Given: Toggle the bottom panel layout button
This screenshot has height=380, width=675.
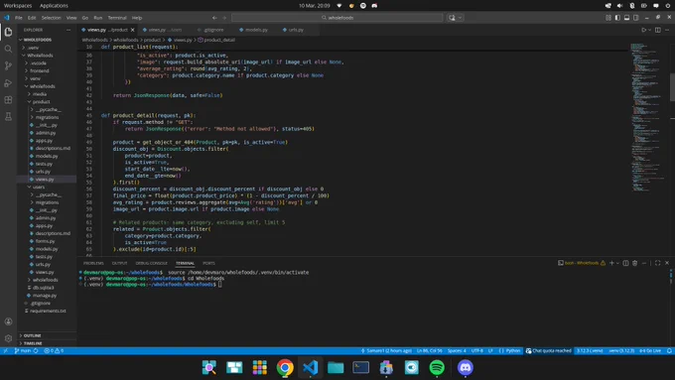Looking at the screenshot, I should pos(626,18).
